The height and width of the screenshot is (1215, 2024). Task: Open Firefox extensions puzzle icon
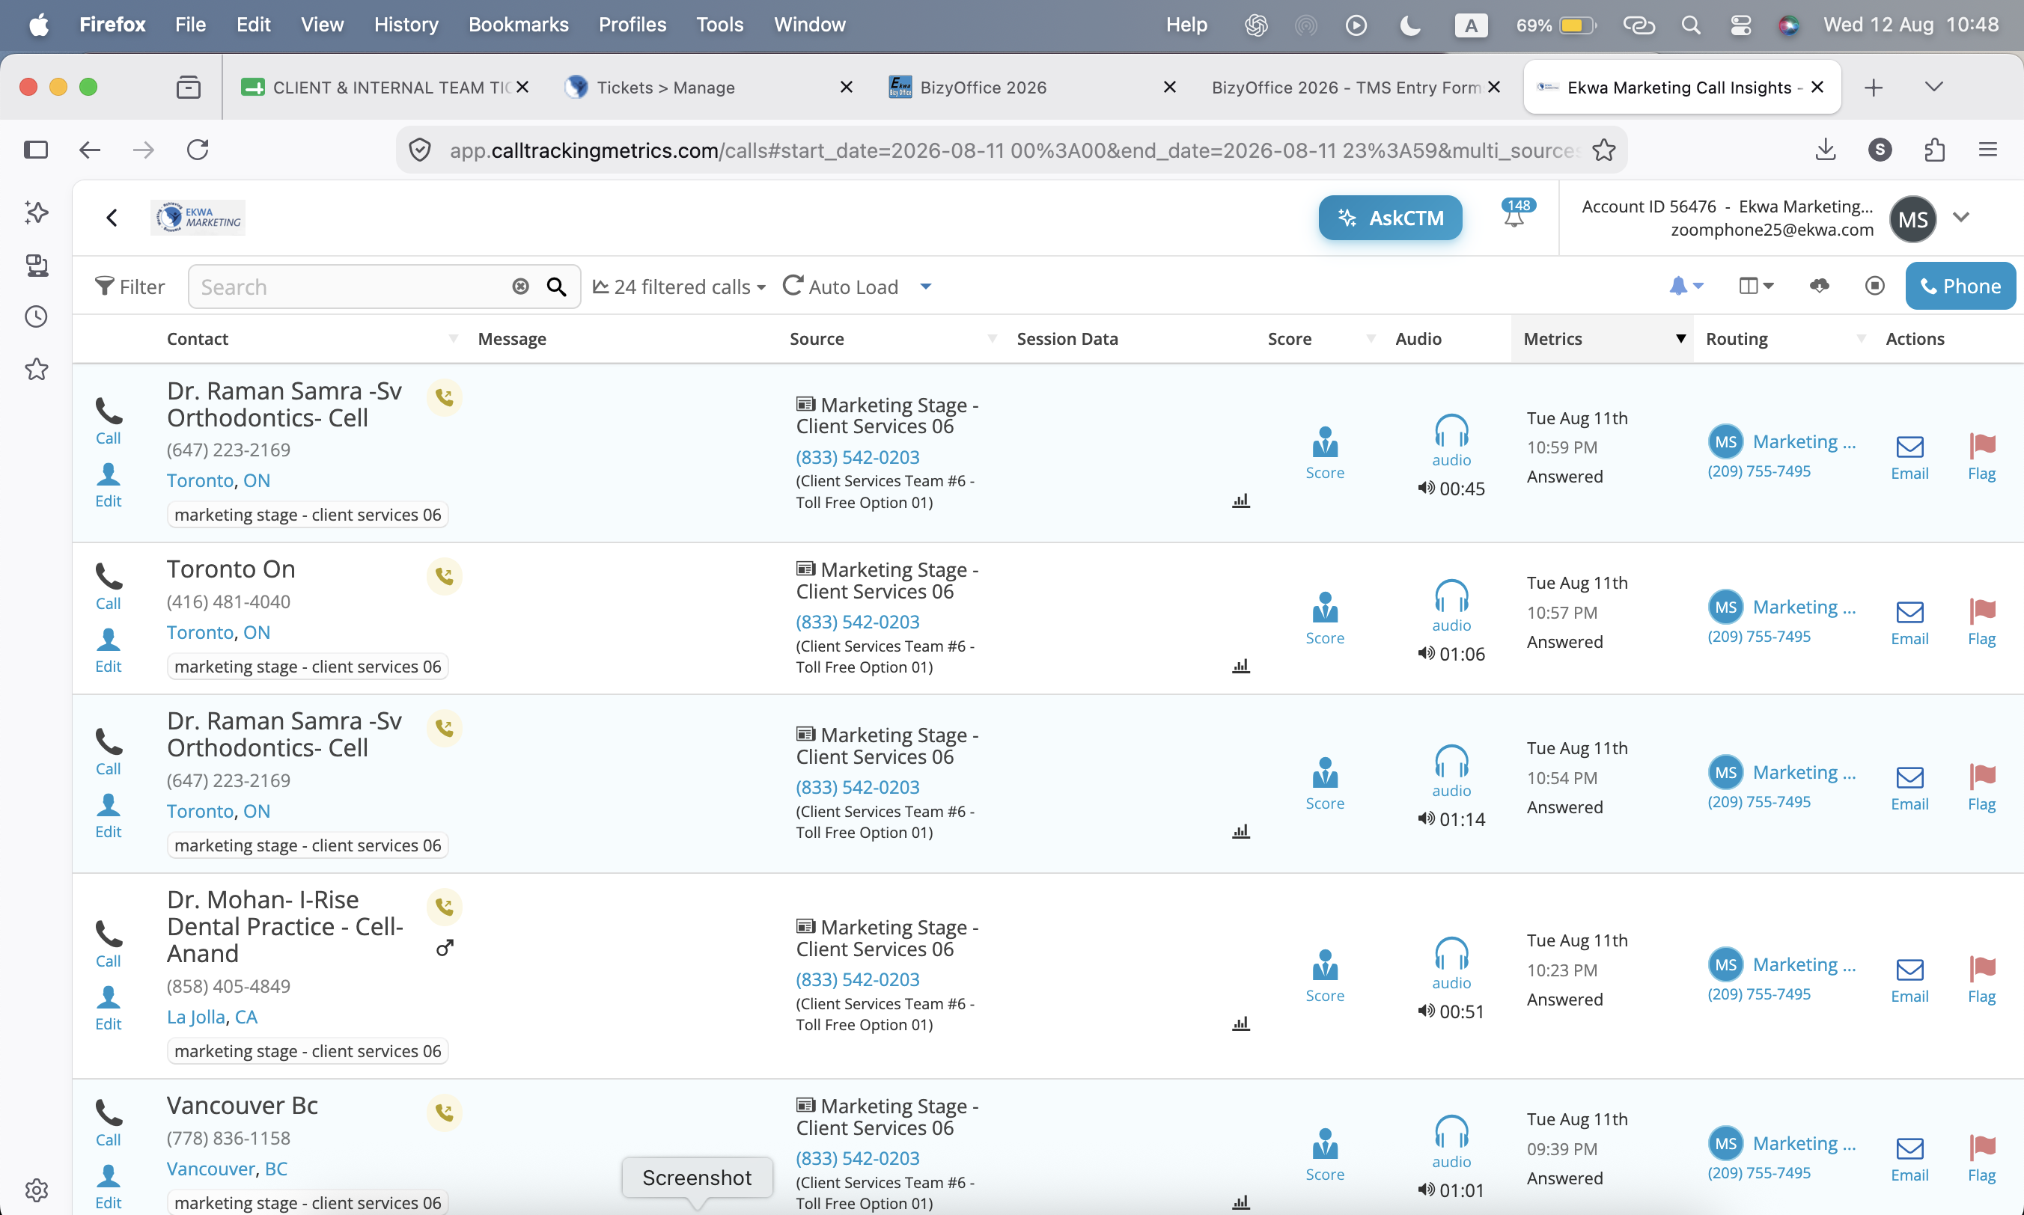tap(1935, 150)
